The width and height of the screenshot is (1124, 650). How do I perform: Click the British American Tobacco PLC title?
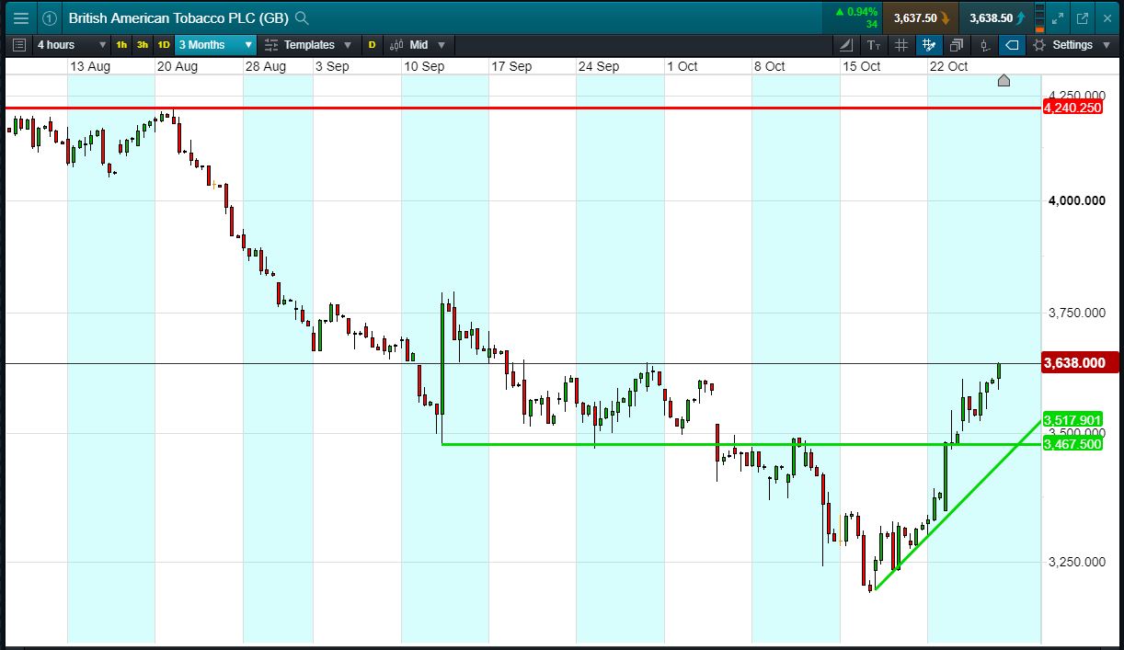[178, 17]
